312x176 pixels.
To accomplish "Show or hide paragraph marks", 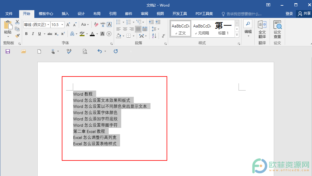I will [163, 36].
